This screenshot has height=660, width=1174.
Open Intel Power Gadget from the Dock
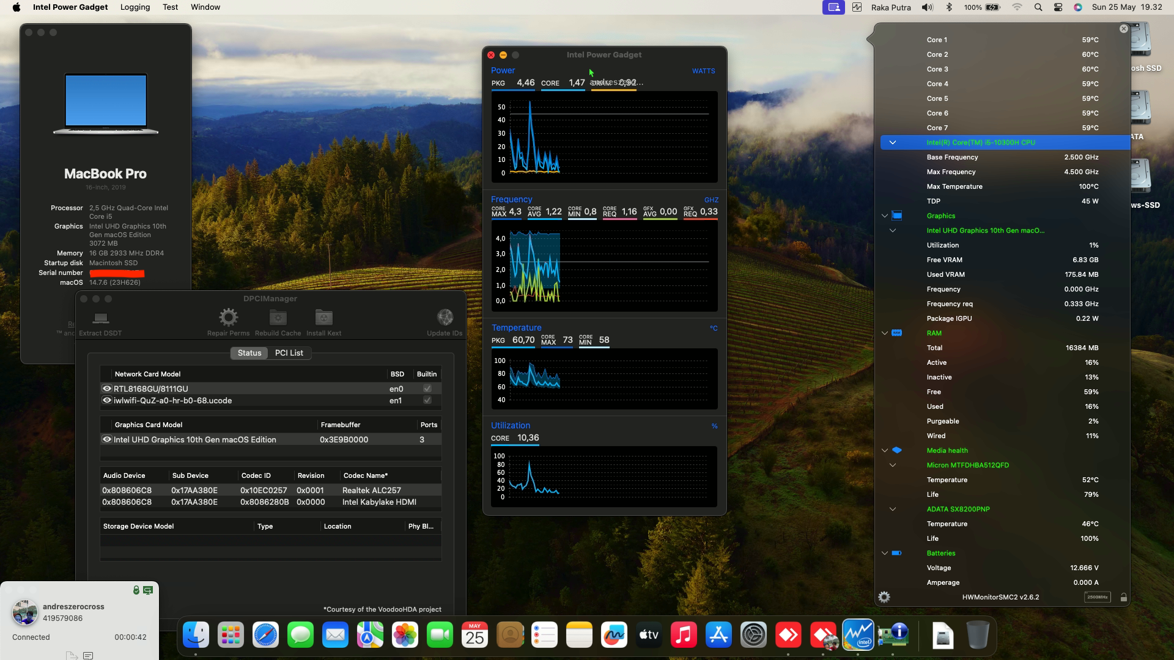[857, 635]
